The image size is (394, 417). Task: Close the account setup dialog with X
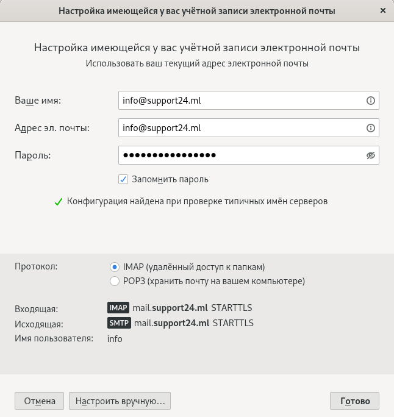[x=383, y=10]
